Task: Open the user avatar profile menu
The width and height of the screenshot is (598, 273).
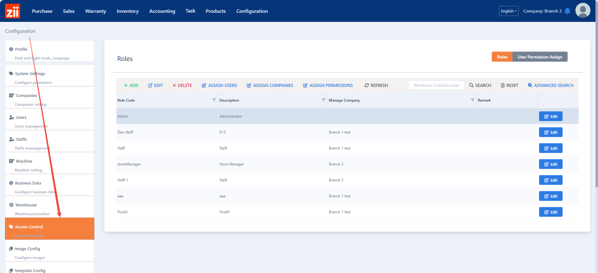Action: tap(583, 11)
